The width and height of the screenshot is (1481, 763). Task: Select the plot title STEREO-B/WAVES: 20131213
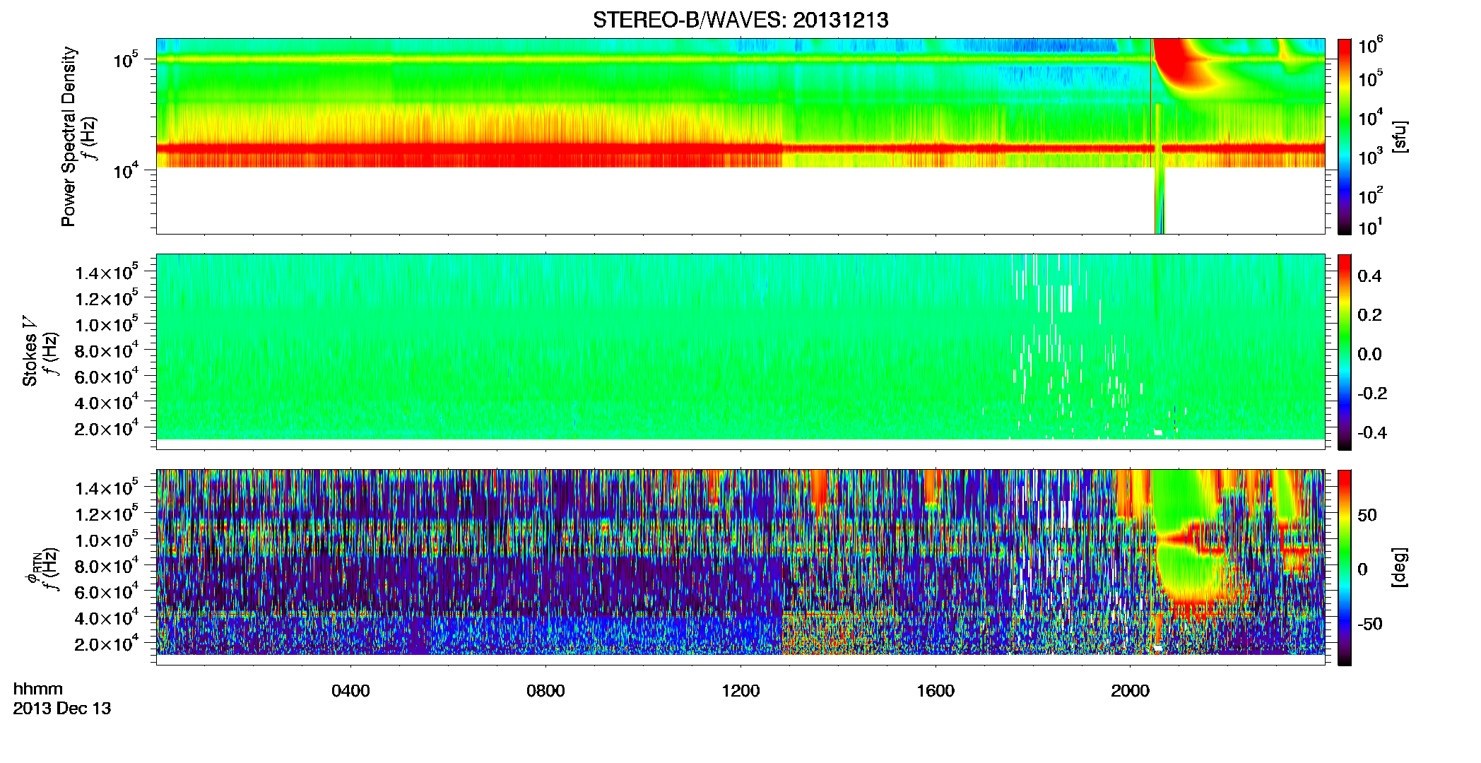coord(740,20)
